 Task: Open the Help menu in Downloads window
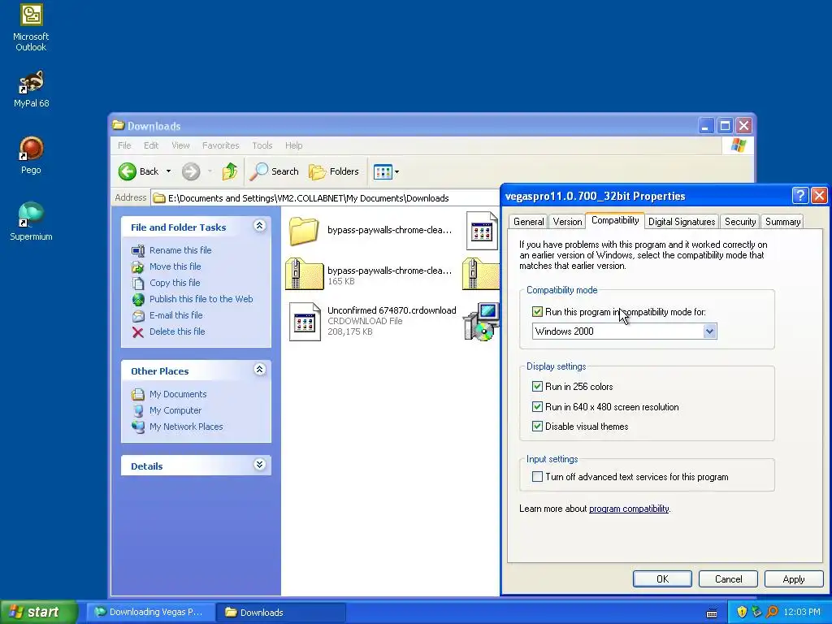pyautogui.click(x=293, y=145)
